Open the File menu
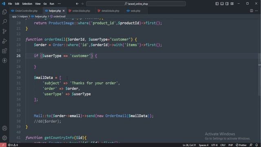Viewport: 261px width, 147px height. tap(10, 4)
